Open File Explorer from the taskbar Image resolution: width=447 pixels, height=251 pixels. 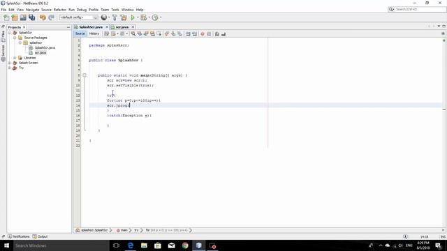(144, 245)
